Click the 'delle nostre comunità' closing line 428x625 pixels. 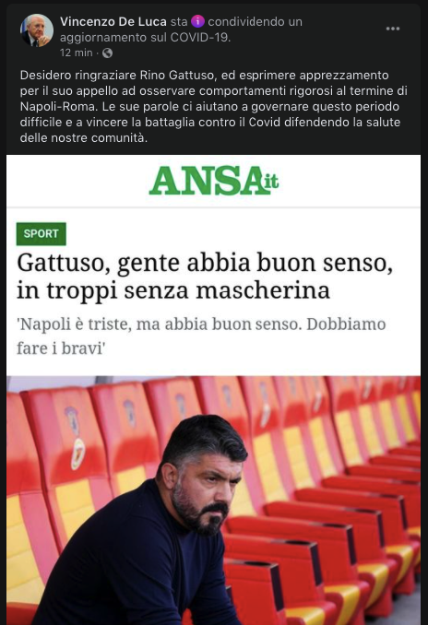click(84, 138)
